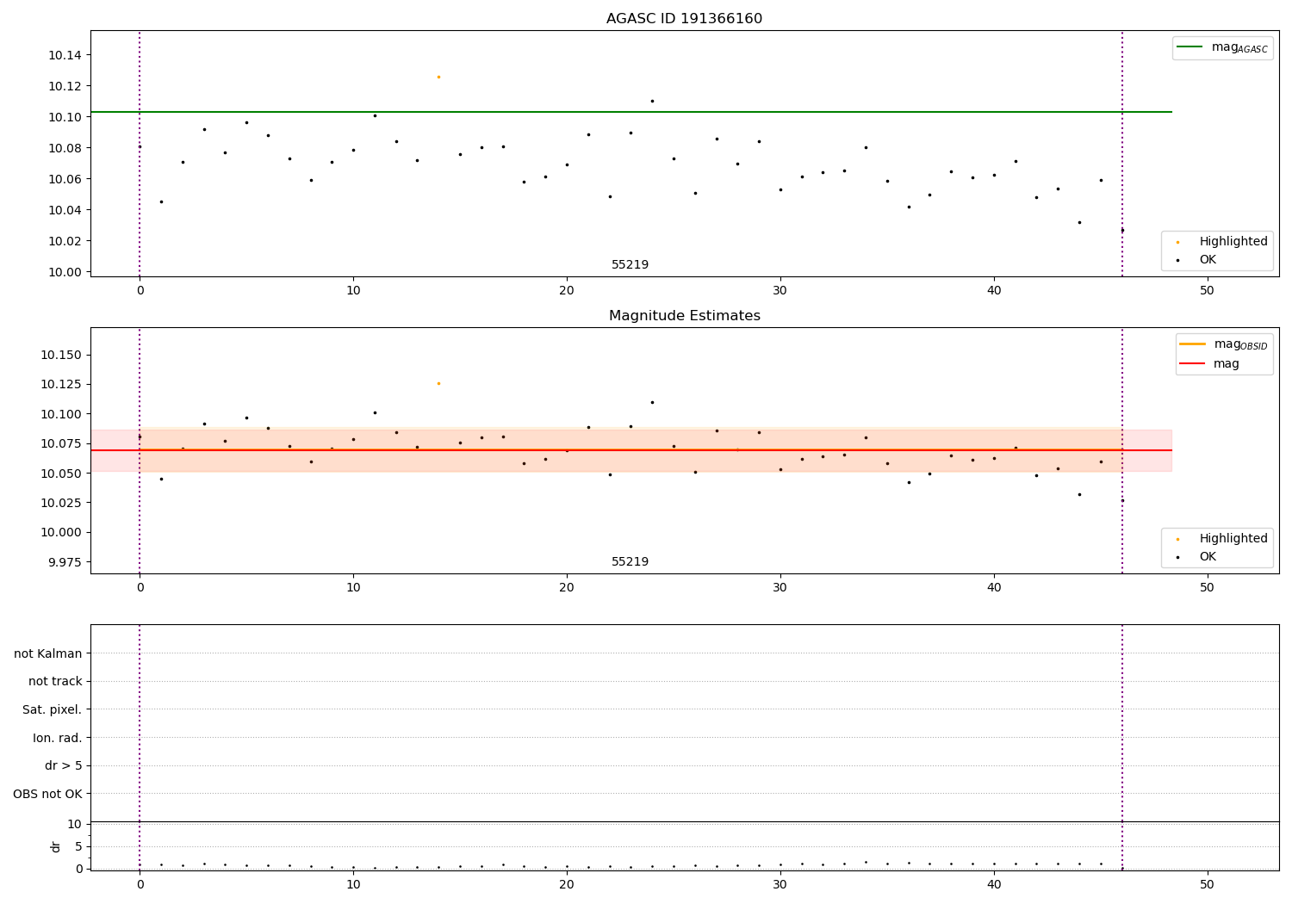Click the "55219" label in Magnitude Estimates plot
1292x904 pixels.
(630, 562)
